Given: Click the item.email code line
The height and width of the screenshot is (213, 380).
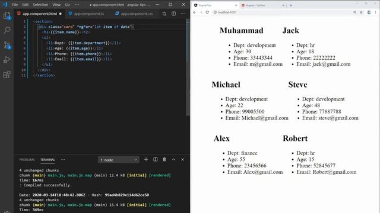Looking at the screenshot, I should click(79, 59).
